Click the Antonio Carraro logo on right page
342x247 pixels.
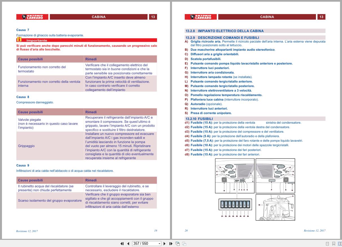[200, 17]
